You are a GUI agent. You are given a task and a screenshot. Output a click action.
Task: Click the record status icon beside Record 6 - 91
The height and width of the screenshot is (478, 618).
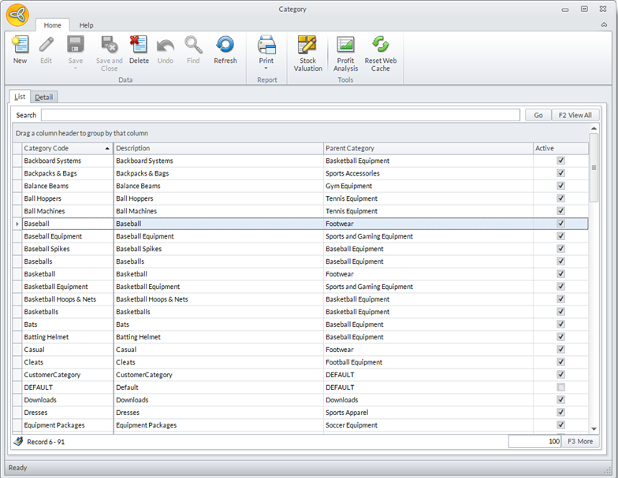(18, 441)
